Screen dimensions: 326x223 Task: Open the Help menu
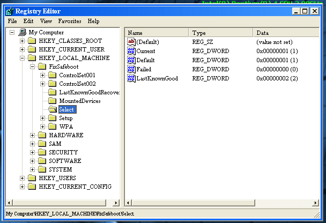[93, 21]
